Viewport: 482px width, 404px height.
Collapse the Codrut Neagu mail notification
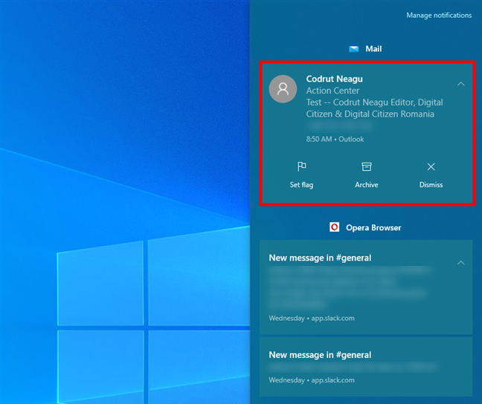click(x=460, y=83)
